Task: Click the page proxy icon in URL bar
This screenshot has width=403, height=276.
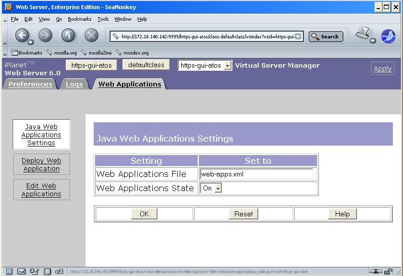Action: (x=115, y=36)
